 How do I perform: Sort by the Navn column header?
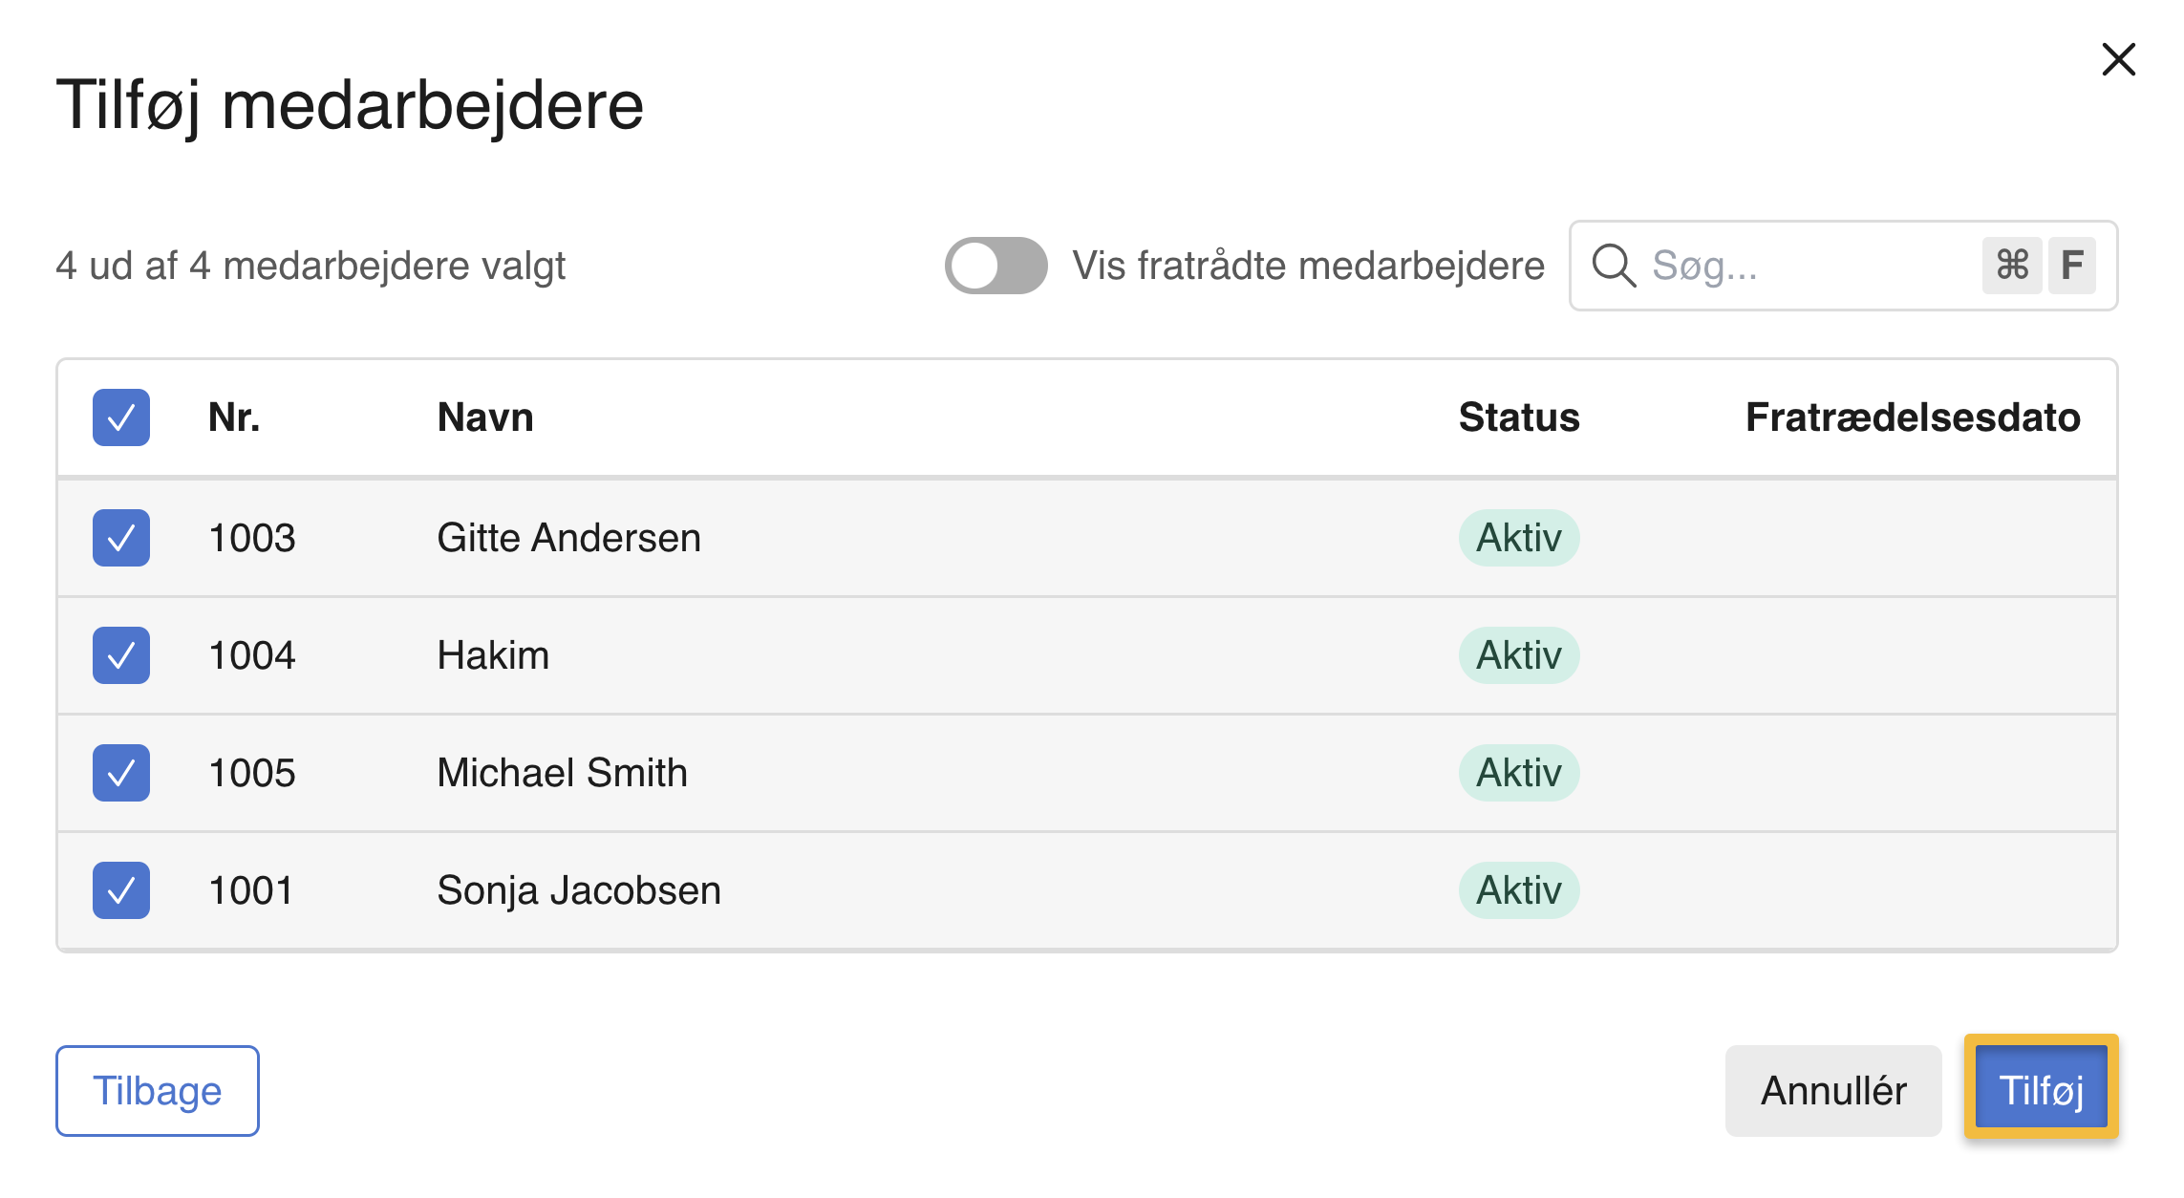tap(485, 417)
